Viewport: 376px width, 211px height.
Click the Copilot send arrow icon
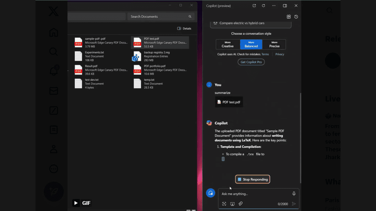[x=294, y=204]
